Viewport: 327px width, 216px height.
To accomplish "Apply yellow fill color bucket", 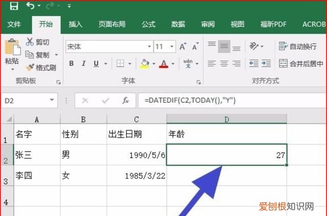I will 145,64.
